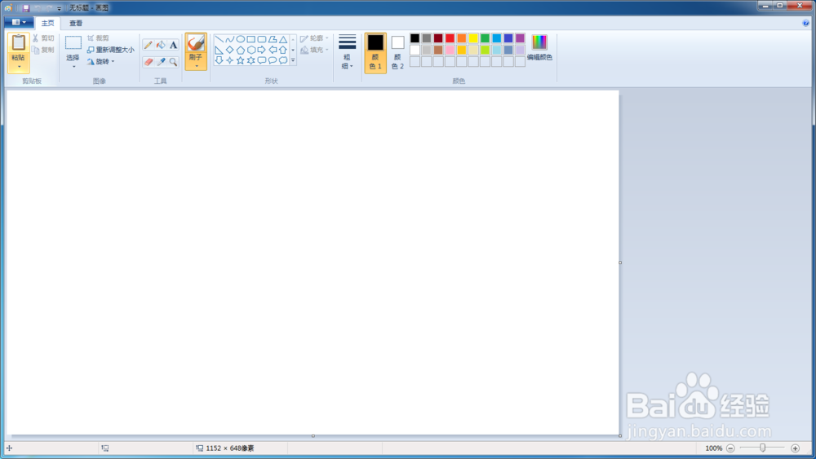Choose the Line shape
816x459 pixels.
click(219, 39)
